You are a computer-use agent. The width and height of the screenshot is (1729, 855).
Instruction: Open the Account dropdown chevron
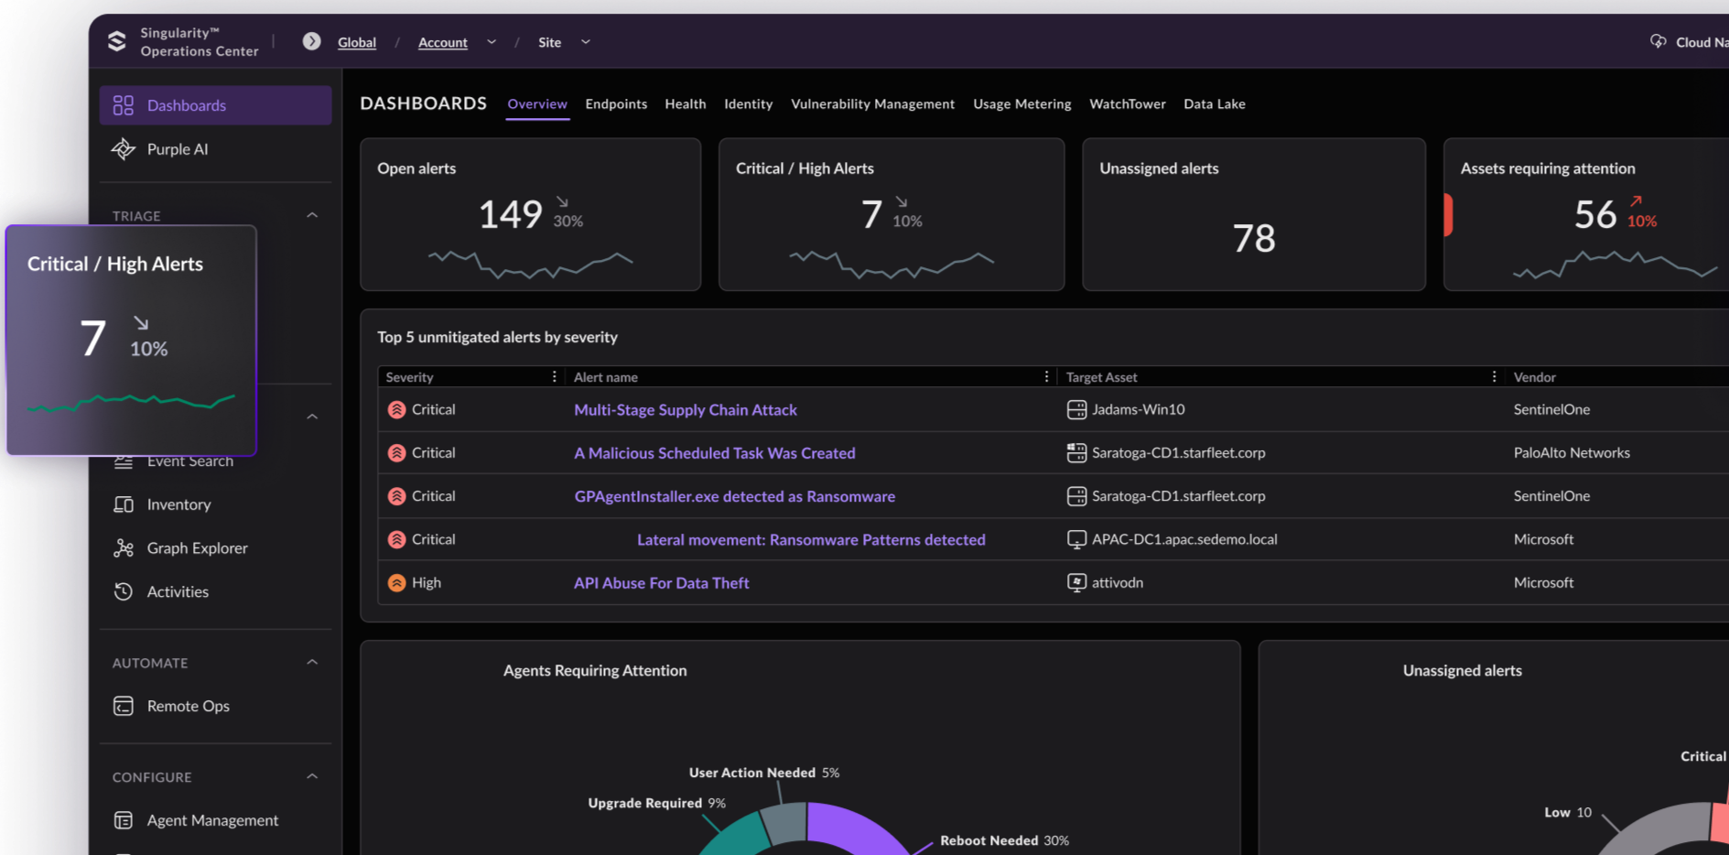[x=492, y=42]
